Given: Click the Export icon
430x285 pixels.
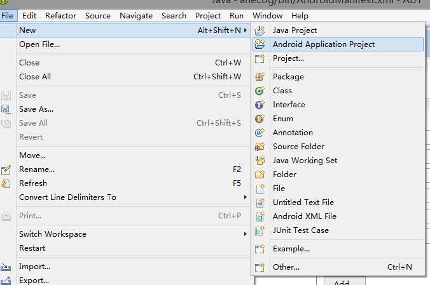Looking at the screenshot, I should [6, 281].
